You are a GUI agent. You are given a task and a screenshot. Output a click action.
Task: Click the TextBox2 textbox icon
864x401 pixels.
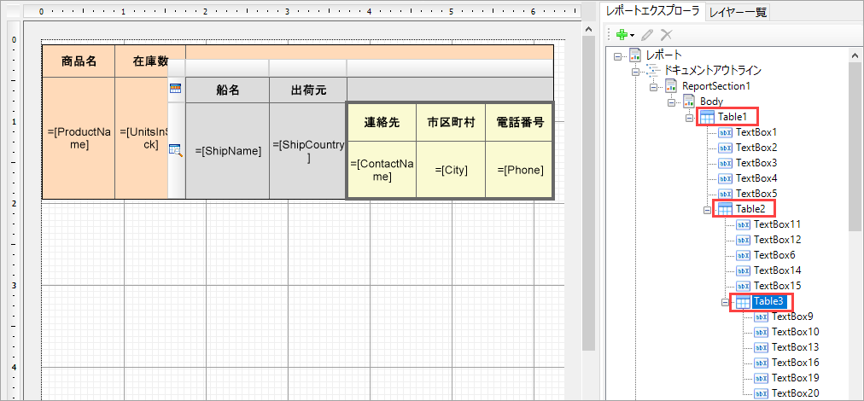[x=726, y=148]
